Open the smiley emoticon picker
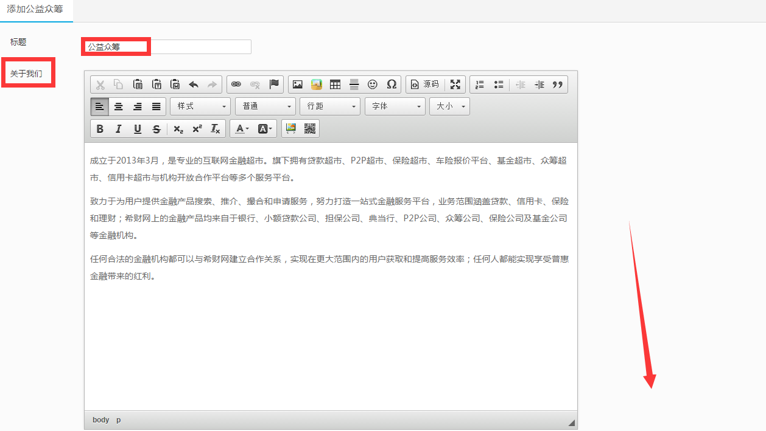Viewport: 766px width, 431px height. coord(373,84)
